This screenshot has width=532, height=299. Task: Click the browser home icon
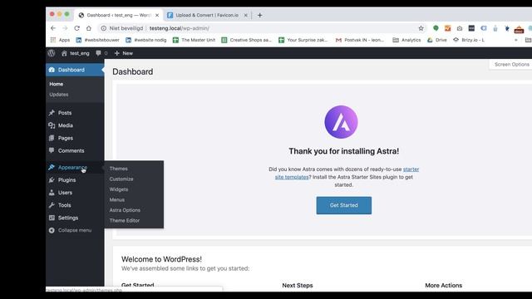pos(89,28)
